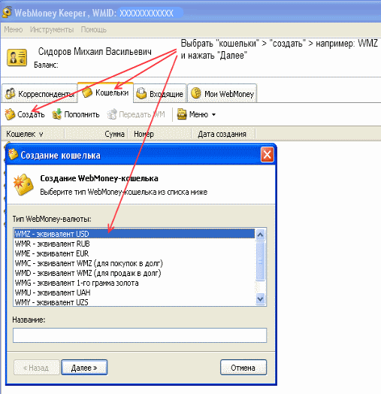Image resolution: width=381 pixels, height=394 pixels.
Task: Click user name Сидоров Михаил Васильевич
Action: pyautogui.click(x=95, y=52)
